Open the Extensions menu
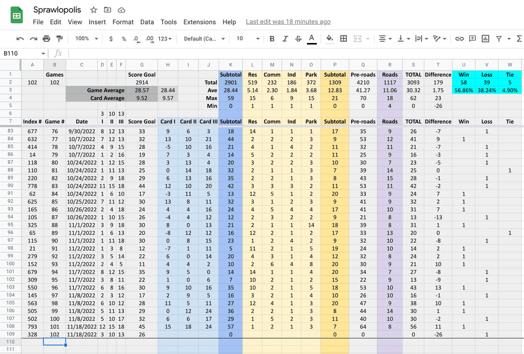Screen dimensions: 524x354 tap(200, 22)
